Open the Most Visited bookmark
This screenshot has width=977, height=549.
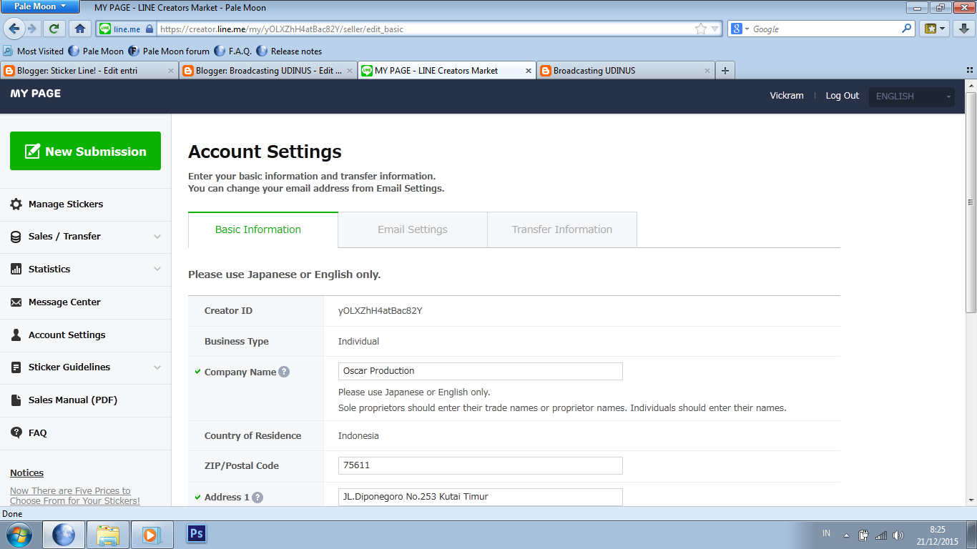point(34,51)
